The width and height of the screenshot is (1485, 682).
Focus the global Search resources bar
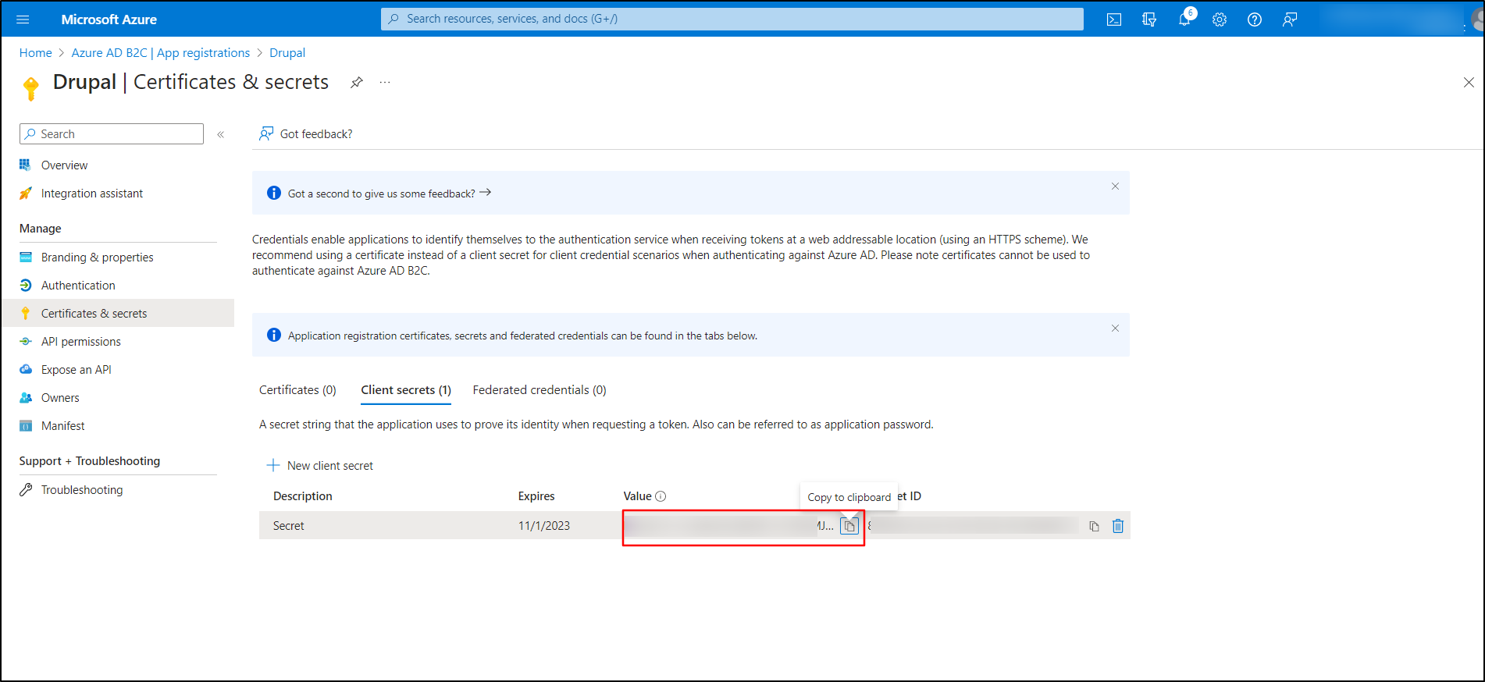click(732, 19)
